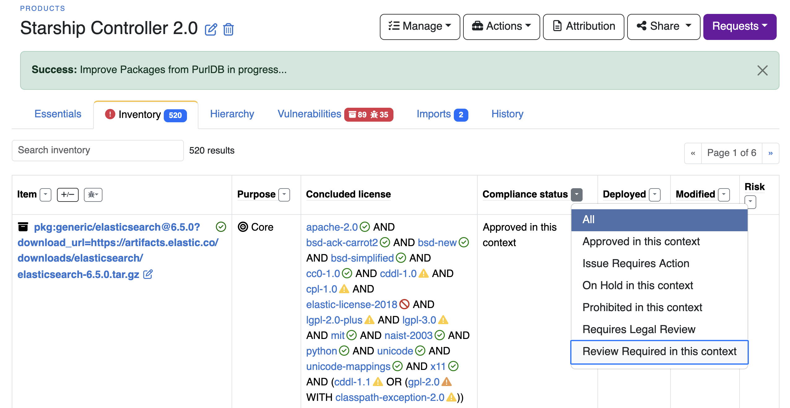Open the cddl-1.1 license link
This screenshot has width=790, height=408.
(352, 382)
